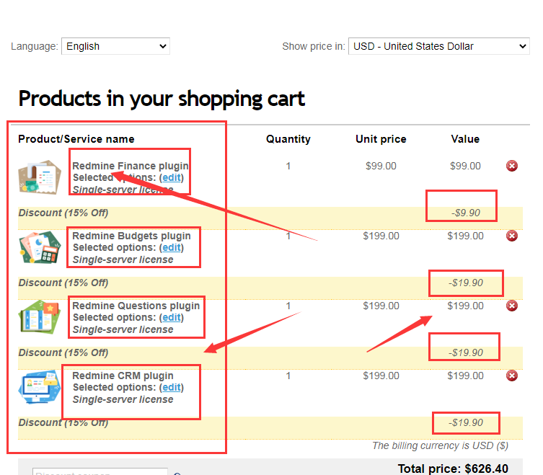Image resolution: width=543 pixels, height=475 pixels.
Task: Edit options for Redmine CRM plugin
Action: pos(172,387)
